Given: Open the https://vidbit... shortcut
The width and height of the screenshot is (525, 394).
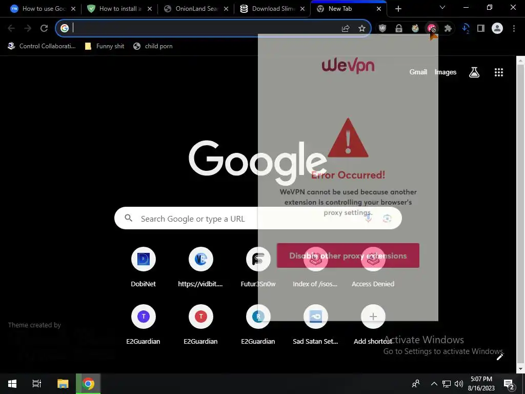Looking at the screenshot, I should coord(200,267).
